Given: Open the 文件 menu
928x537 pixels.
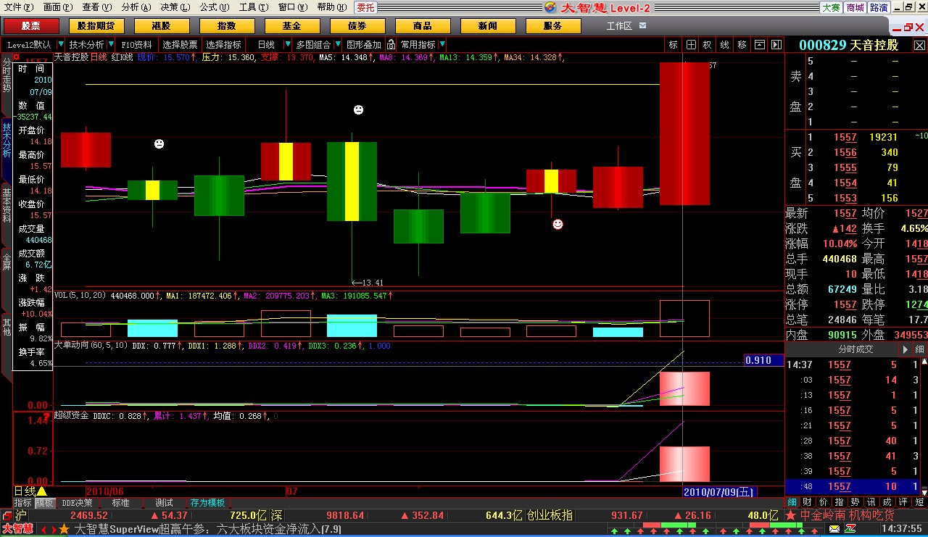Looking at the screenshot, I should 18,7.
